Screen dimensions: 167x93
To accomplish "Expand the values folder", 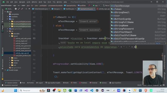I will pos(10,63).
